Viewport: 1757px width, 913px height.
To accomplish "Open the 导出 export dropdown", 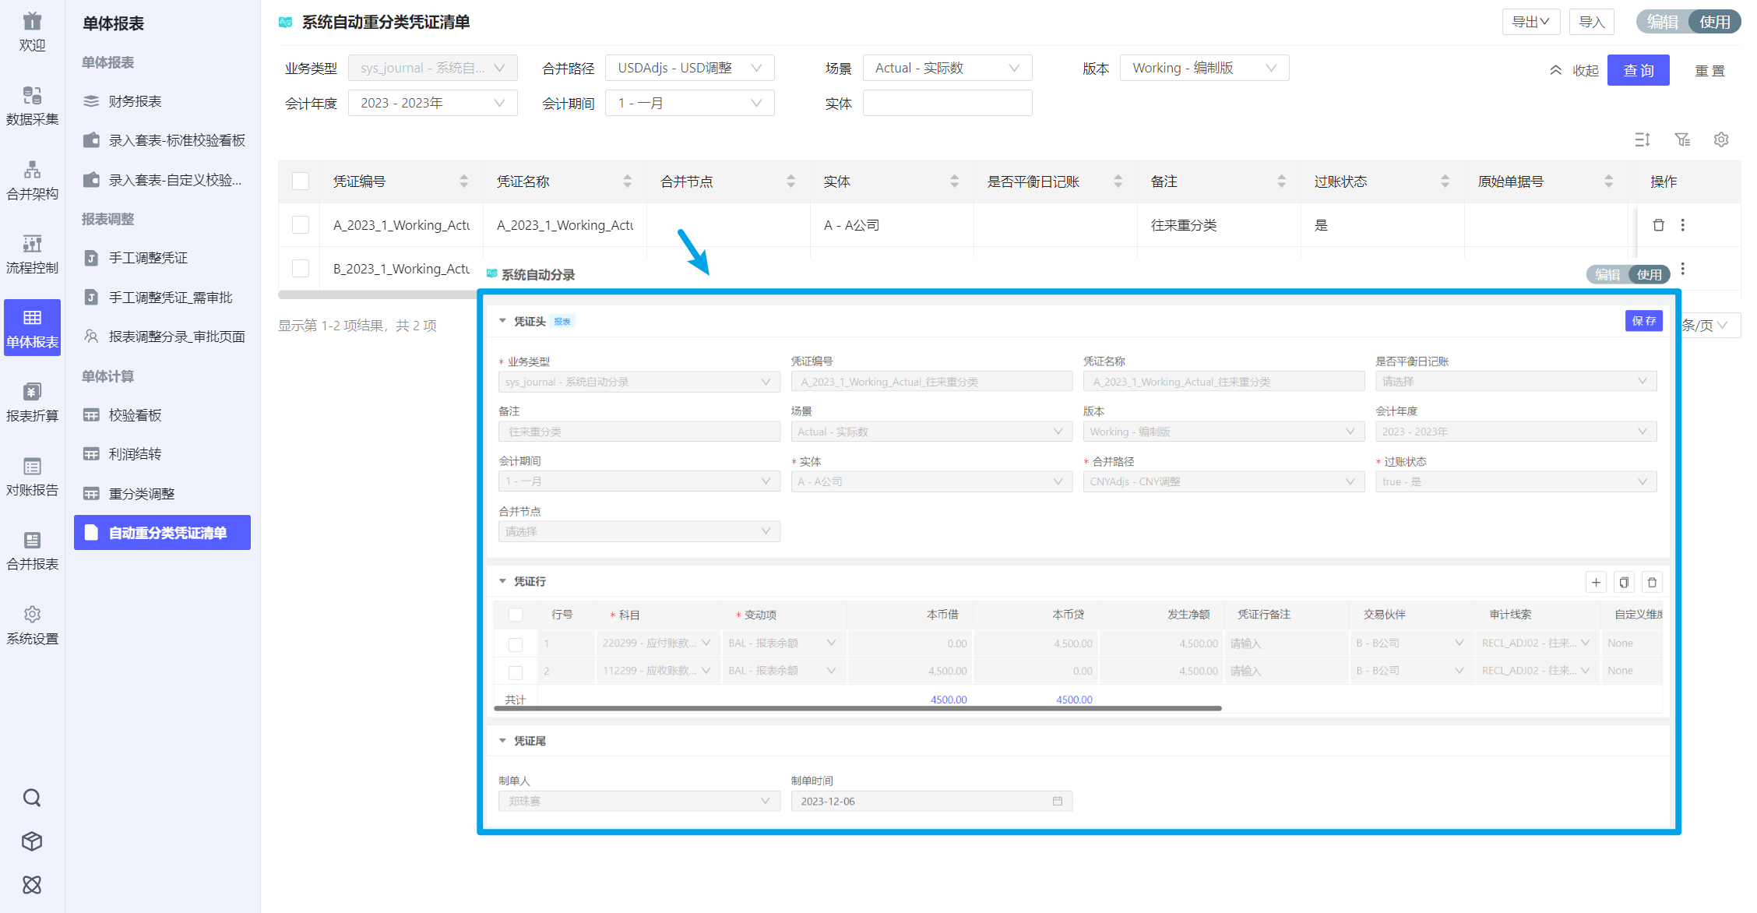I will [1530, 22].
